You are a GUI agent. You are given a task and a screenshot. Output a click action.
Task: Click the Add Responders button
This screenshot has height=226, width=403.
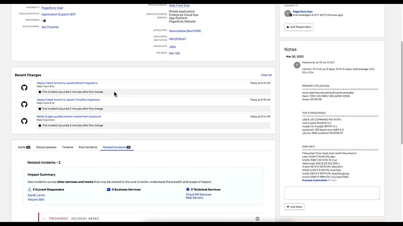[299, 27]
